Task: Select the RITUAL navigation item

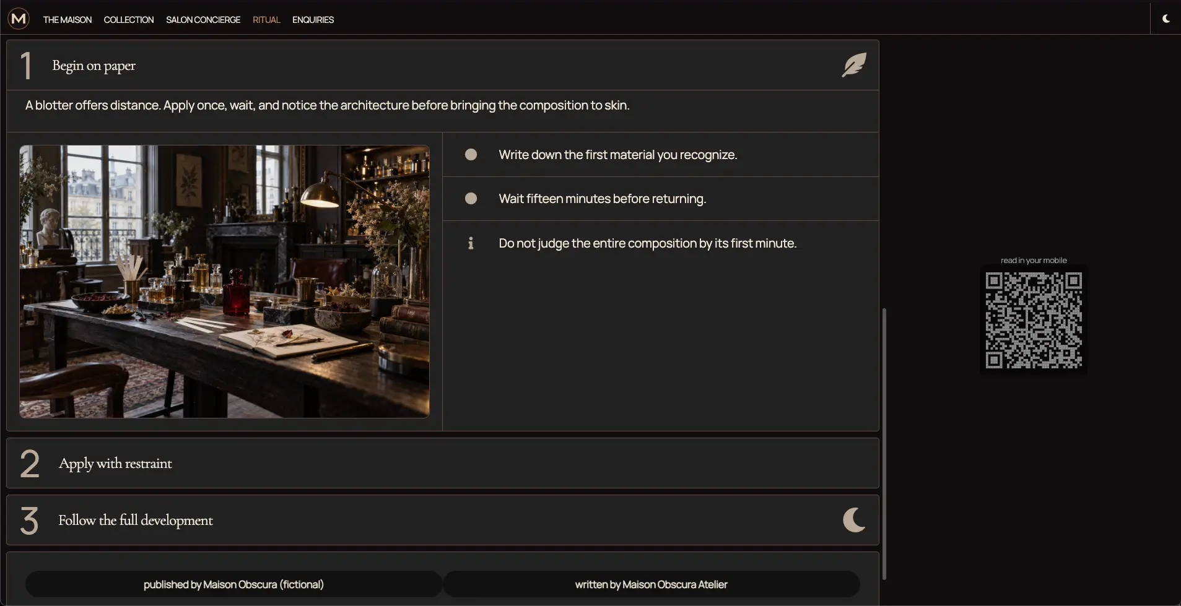Action: pyautogui.click(x=266, y=20)
